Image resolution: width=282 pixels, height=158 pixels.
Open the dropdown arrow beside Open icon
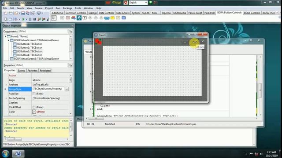tap(19, 13)
